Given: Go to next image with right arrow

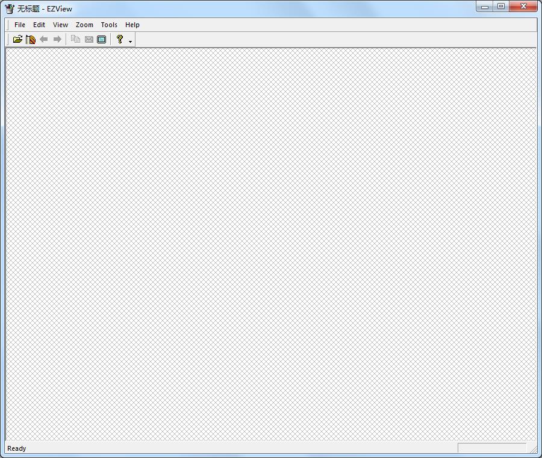Looking at the screenshot, I should 57,39.
